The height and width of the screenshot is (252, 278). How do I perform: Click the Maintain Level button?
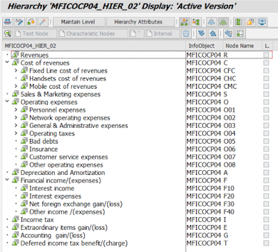coord(78,22)
